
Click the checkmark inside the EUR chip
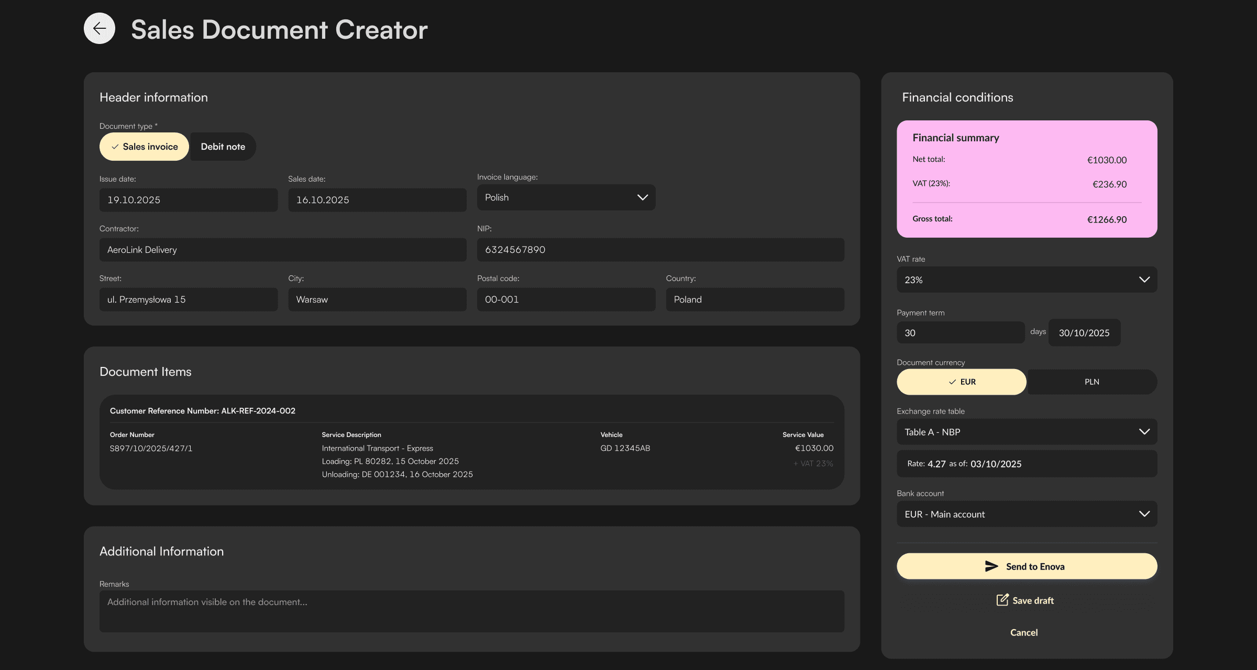click(952, 382)
